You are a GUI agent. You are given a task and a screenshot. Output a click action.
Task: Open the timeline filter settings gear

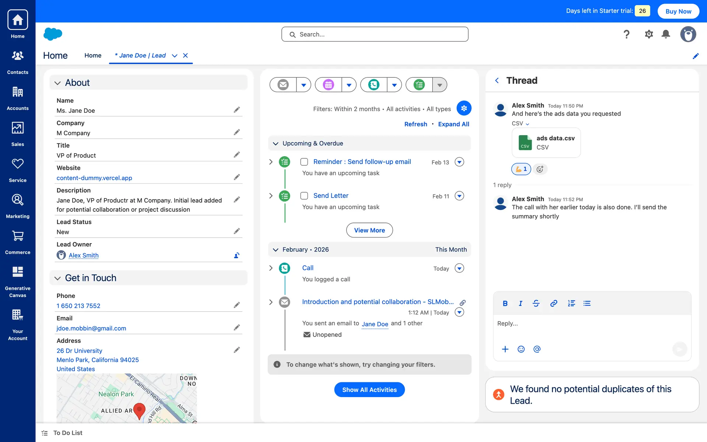click(x=464, y=108)
